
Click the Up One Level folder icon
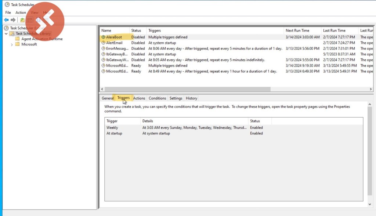tap(22, 20)
